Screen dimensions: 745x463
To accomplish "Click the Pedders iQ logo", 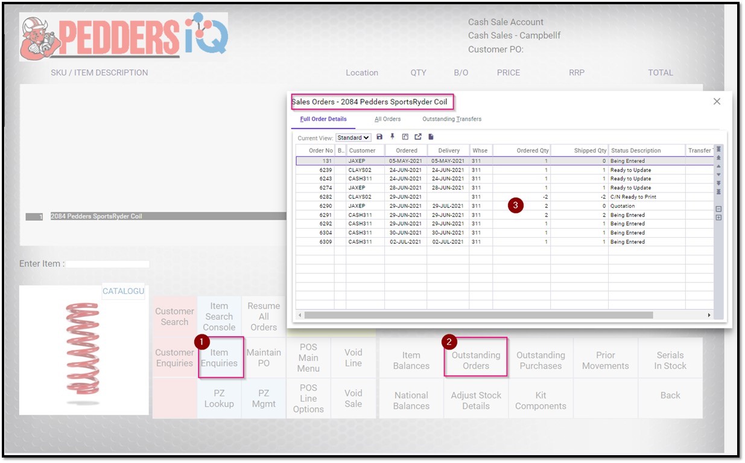I will tap(124, 37).
